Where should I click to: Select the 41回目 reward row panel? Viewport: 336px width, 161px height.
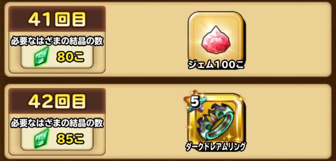(168, 39)
